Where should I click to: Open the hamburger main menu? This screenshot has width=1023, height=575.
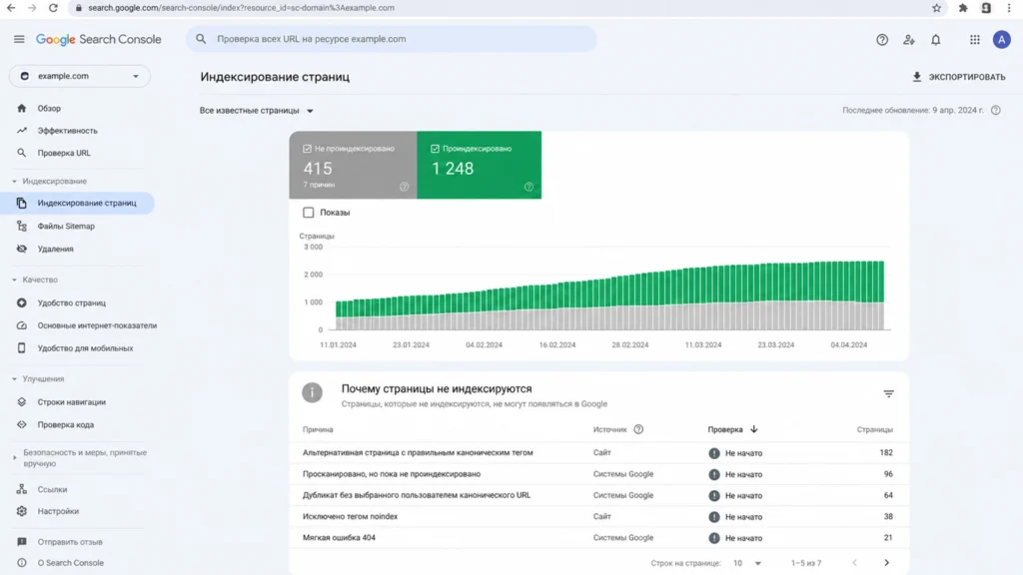(19, 39)
